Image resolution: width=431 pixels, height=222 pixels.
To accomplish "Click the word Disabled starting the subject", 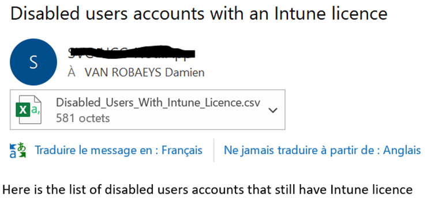I will click(45, 13).
